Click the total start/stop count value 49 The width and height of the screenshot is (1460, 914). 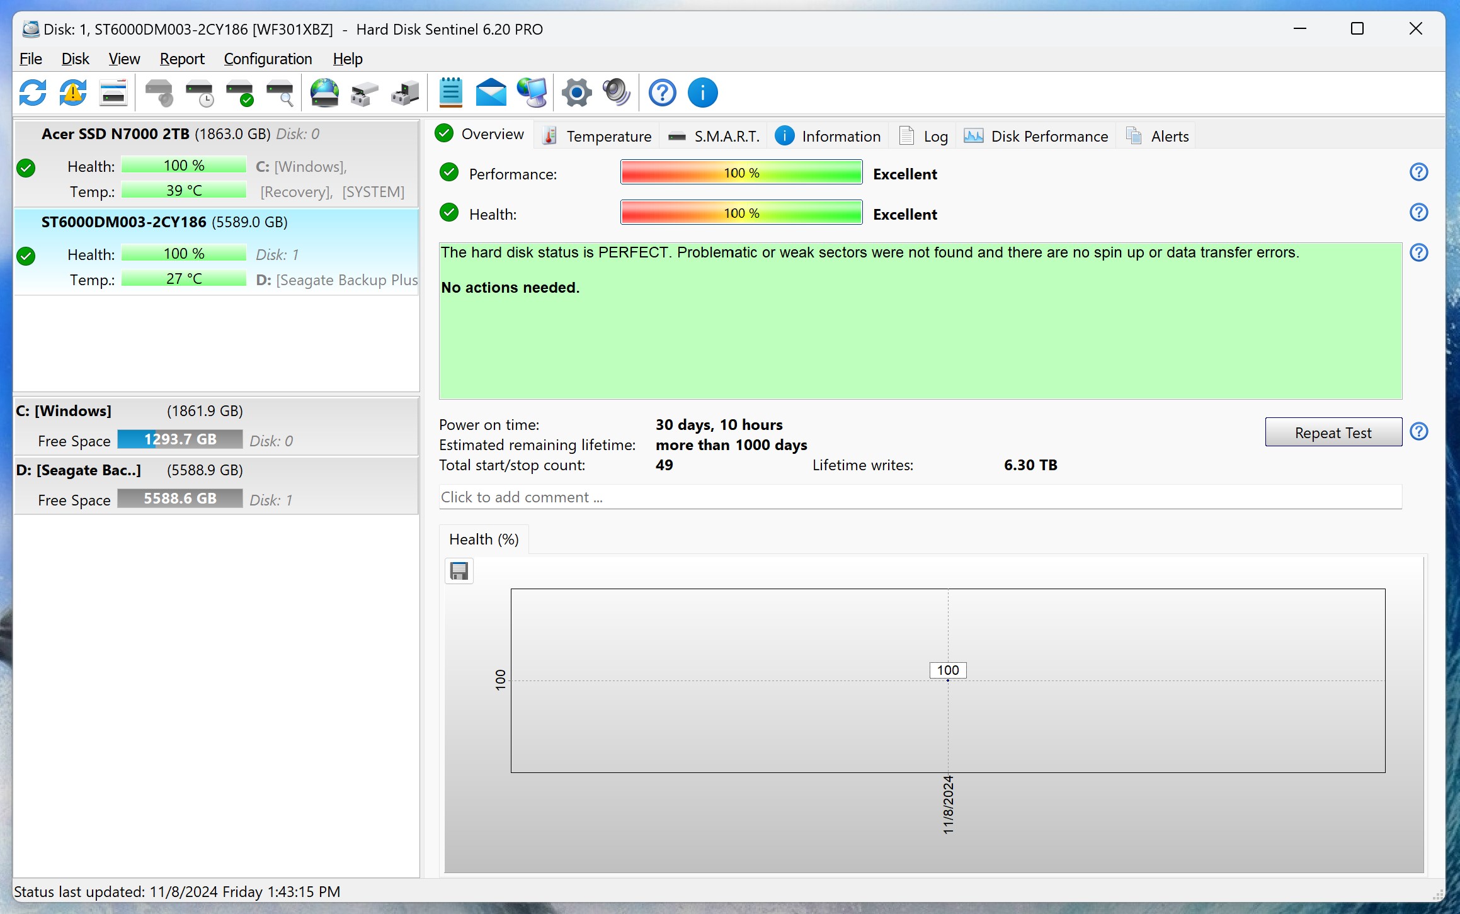(664, 465)
